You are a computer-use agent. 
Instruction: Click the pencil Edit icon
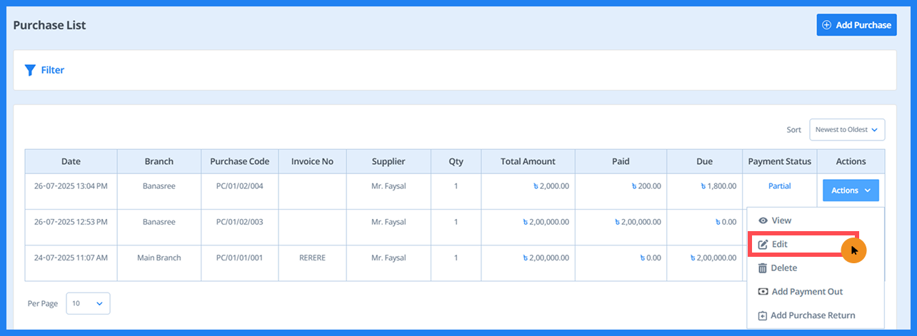click(x=763, y=244)
